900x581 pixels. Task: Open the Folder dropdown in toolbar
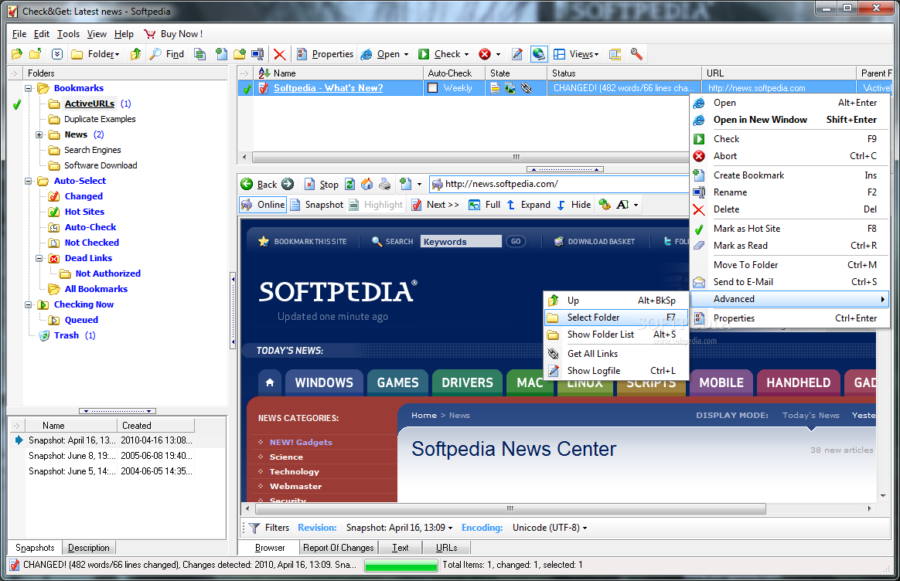pos(96,54)
